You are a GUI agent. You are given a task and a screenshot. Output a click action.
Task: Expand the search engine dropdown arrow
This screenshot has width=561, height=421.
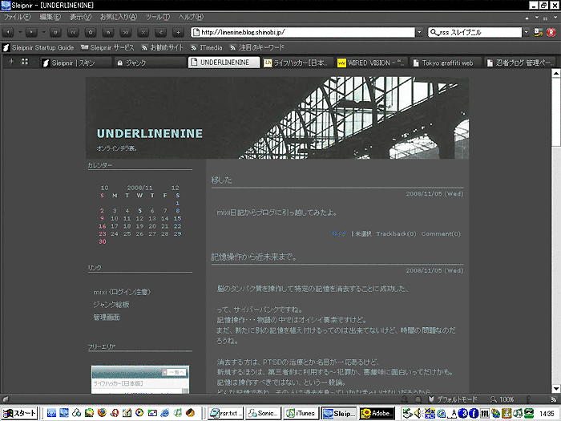[526, 32]
